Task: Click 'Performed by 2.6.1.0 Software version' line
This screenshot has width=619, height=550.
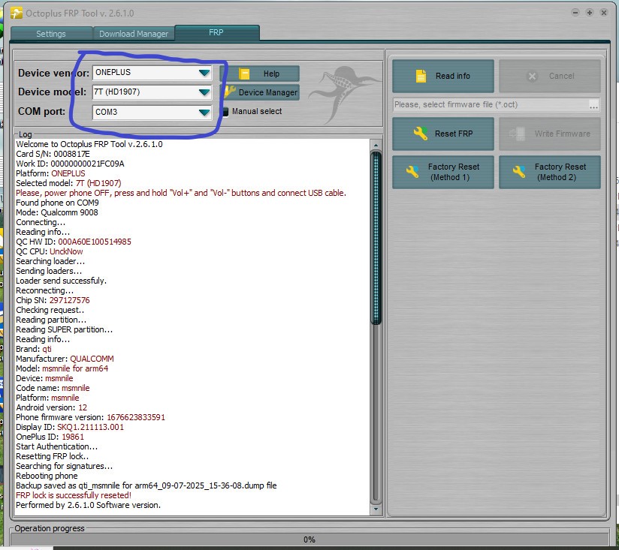Action: tap(88, 505)
